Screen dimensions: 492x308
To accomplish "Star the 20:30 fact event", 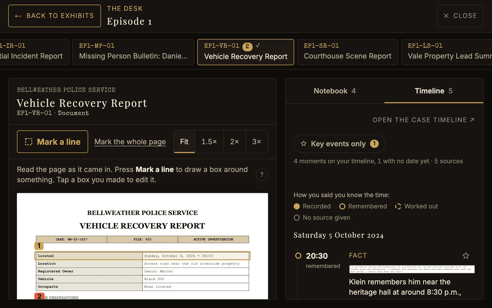I will (x=466, y=255).
